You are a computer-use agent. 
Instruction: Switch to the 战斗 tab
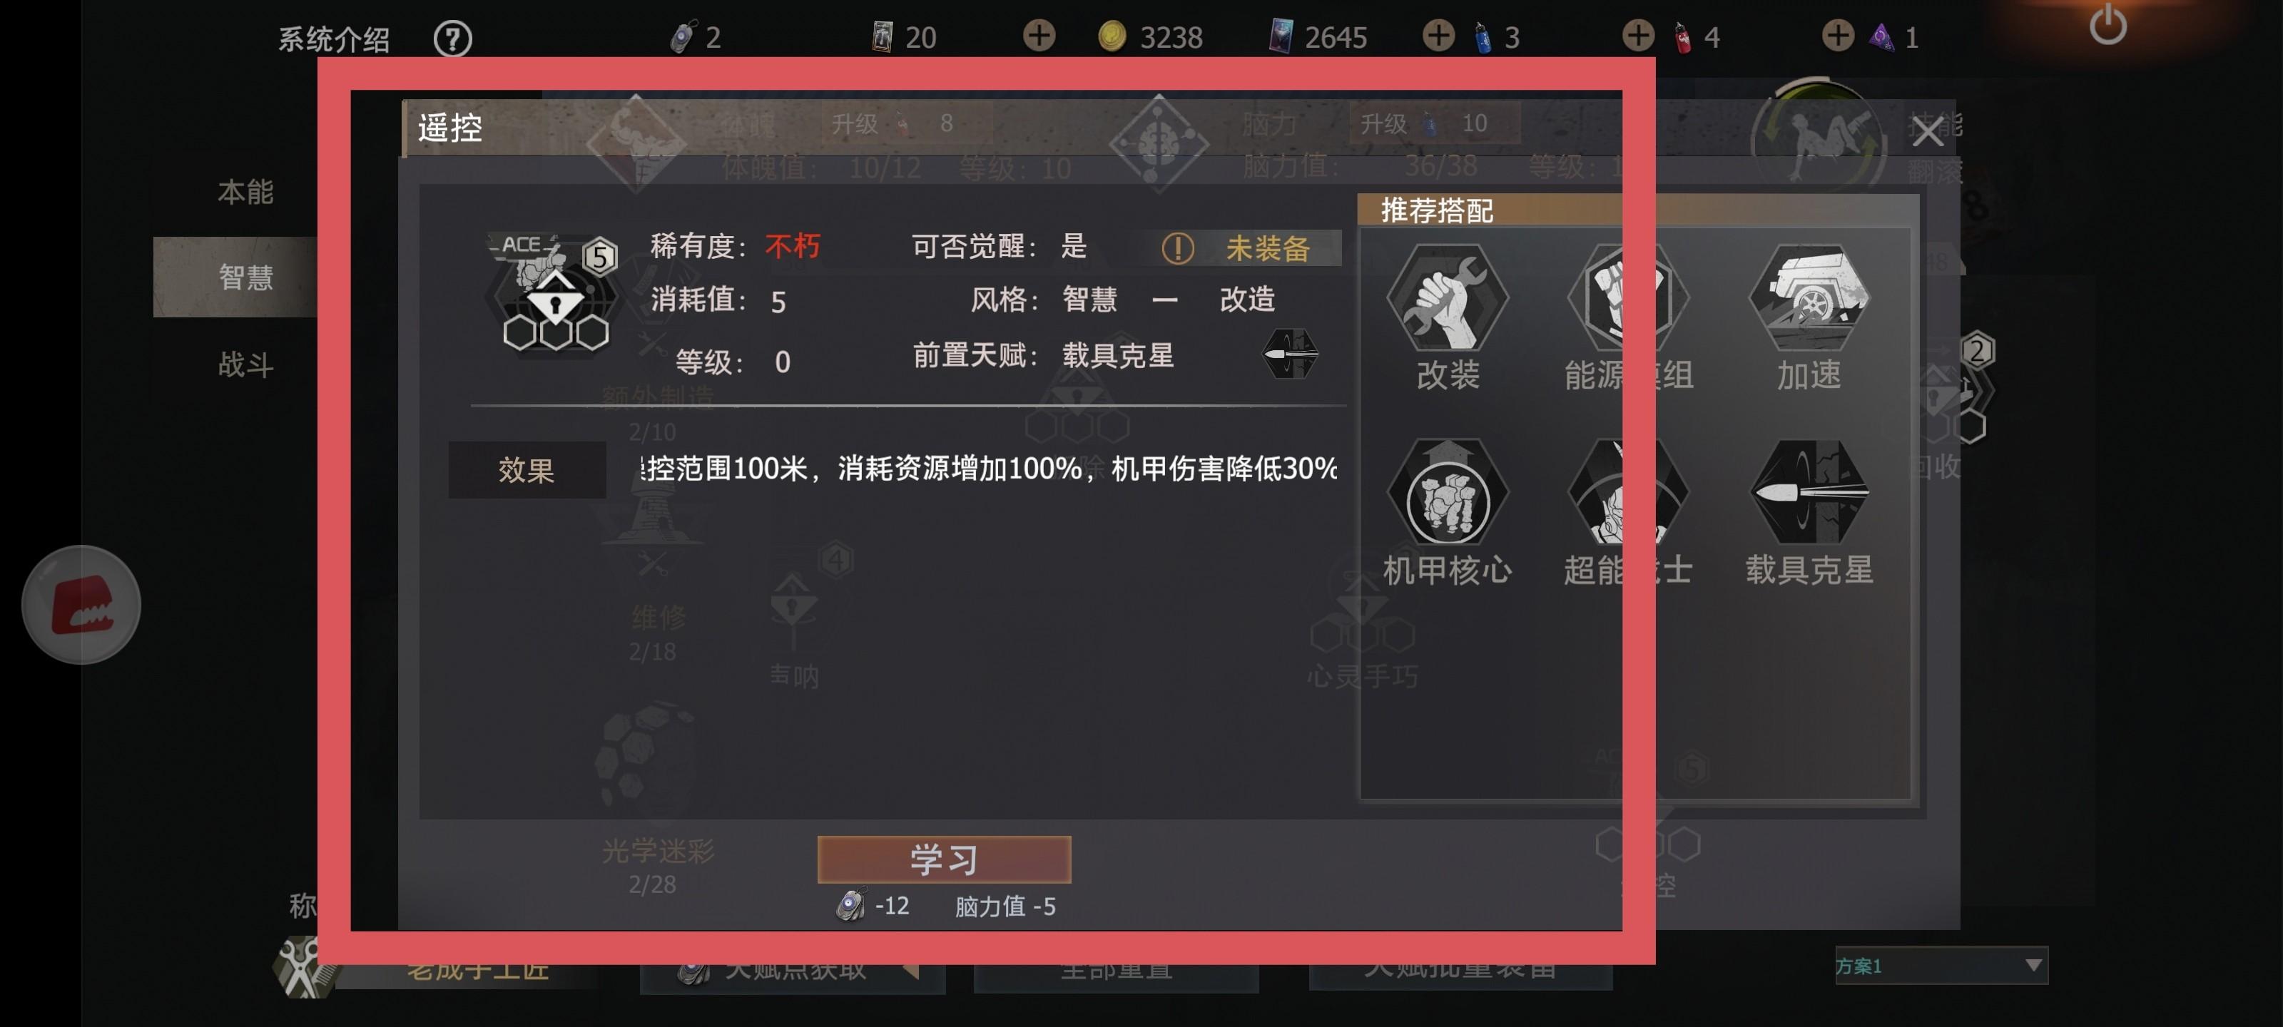pos(245,364)
